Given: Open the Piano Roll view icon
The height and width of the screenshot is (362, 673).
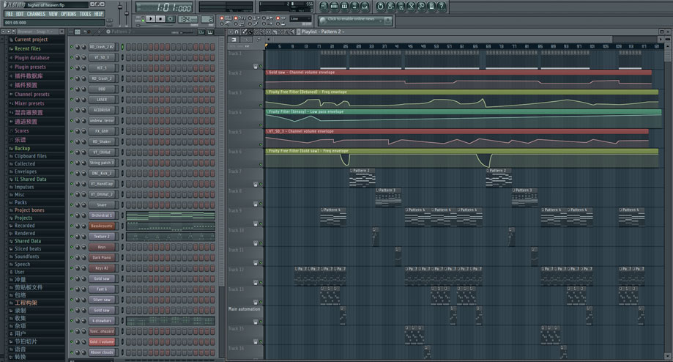Looking at the screenshot, I should tap(344, 7).
